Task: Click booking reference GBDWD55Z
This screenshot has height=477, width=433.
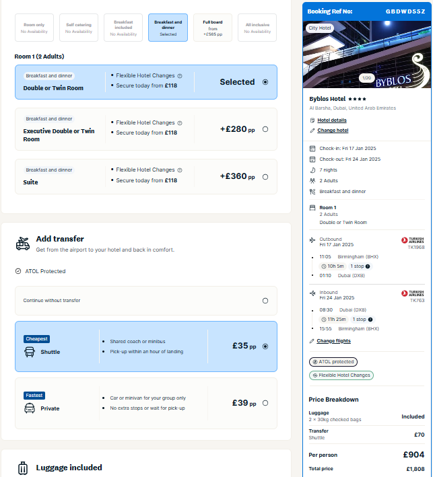Action: (405, 11)
